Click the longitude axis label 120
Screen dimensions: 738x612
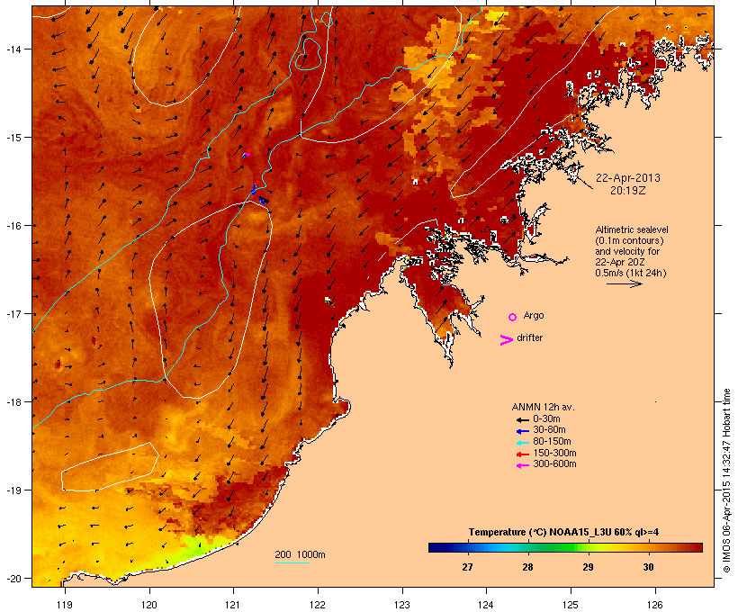click(x=149, y=605)
